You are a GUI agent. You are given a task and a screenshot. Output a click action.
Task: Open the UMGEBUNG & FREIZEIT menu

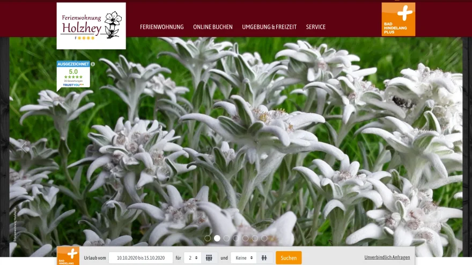pos(269,27)
